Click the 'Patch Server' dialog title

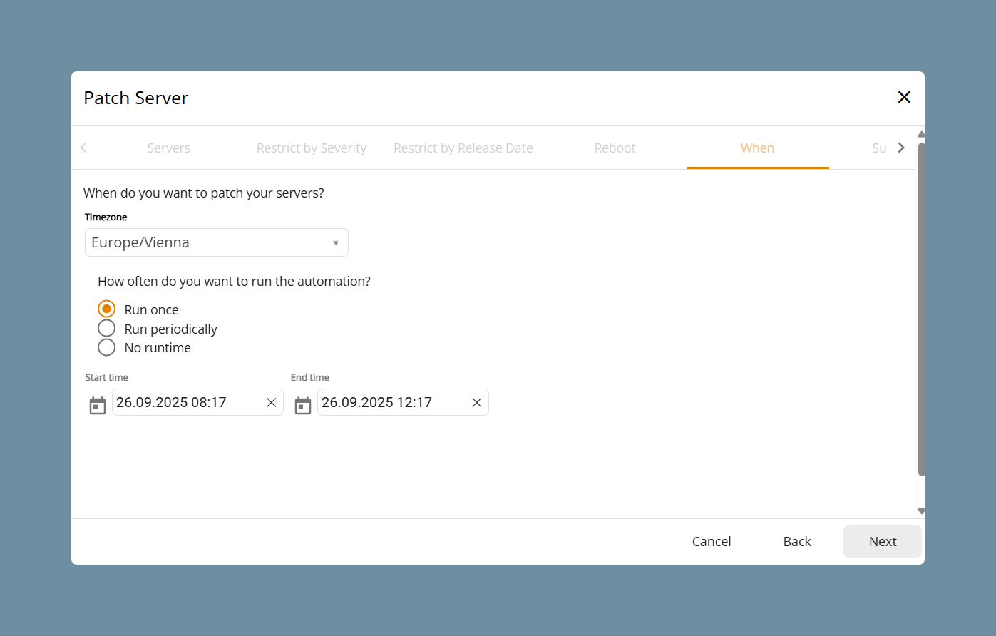click(136, 98)
